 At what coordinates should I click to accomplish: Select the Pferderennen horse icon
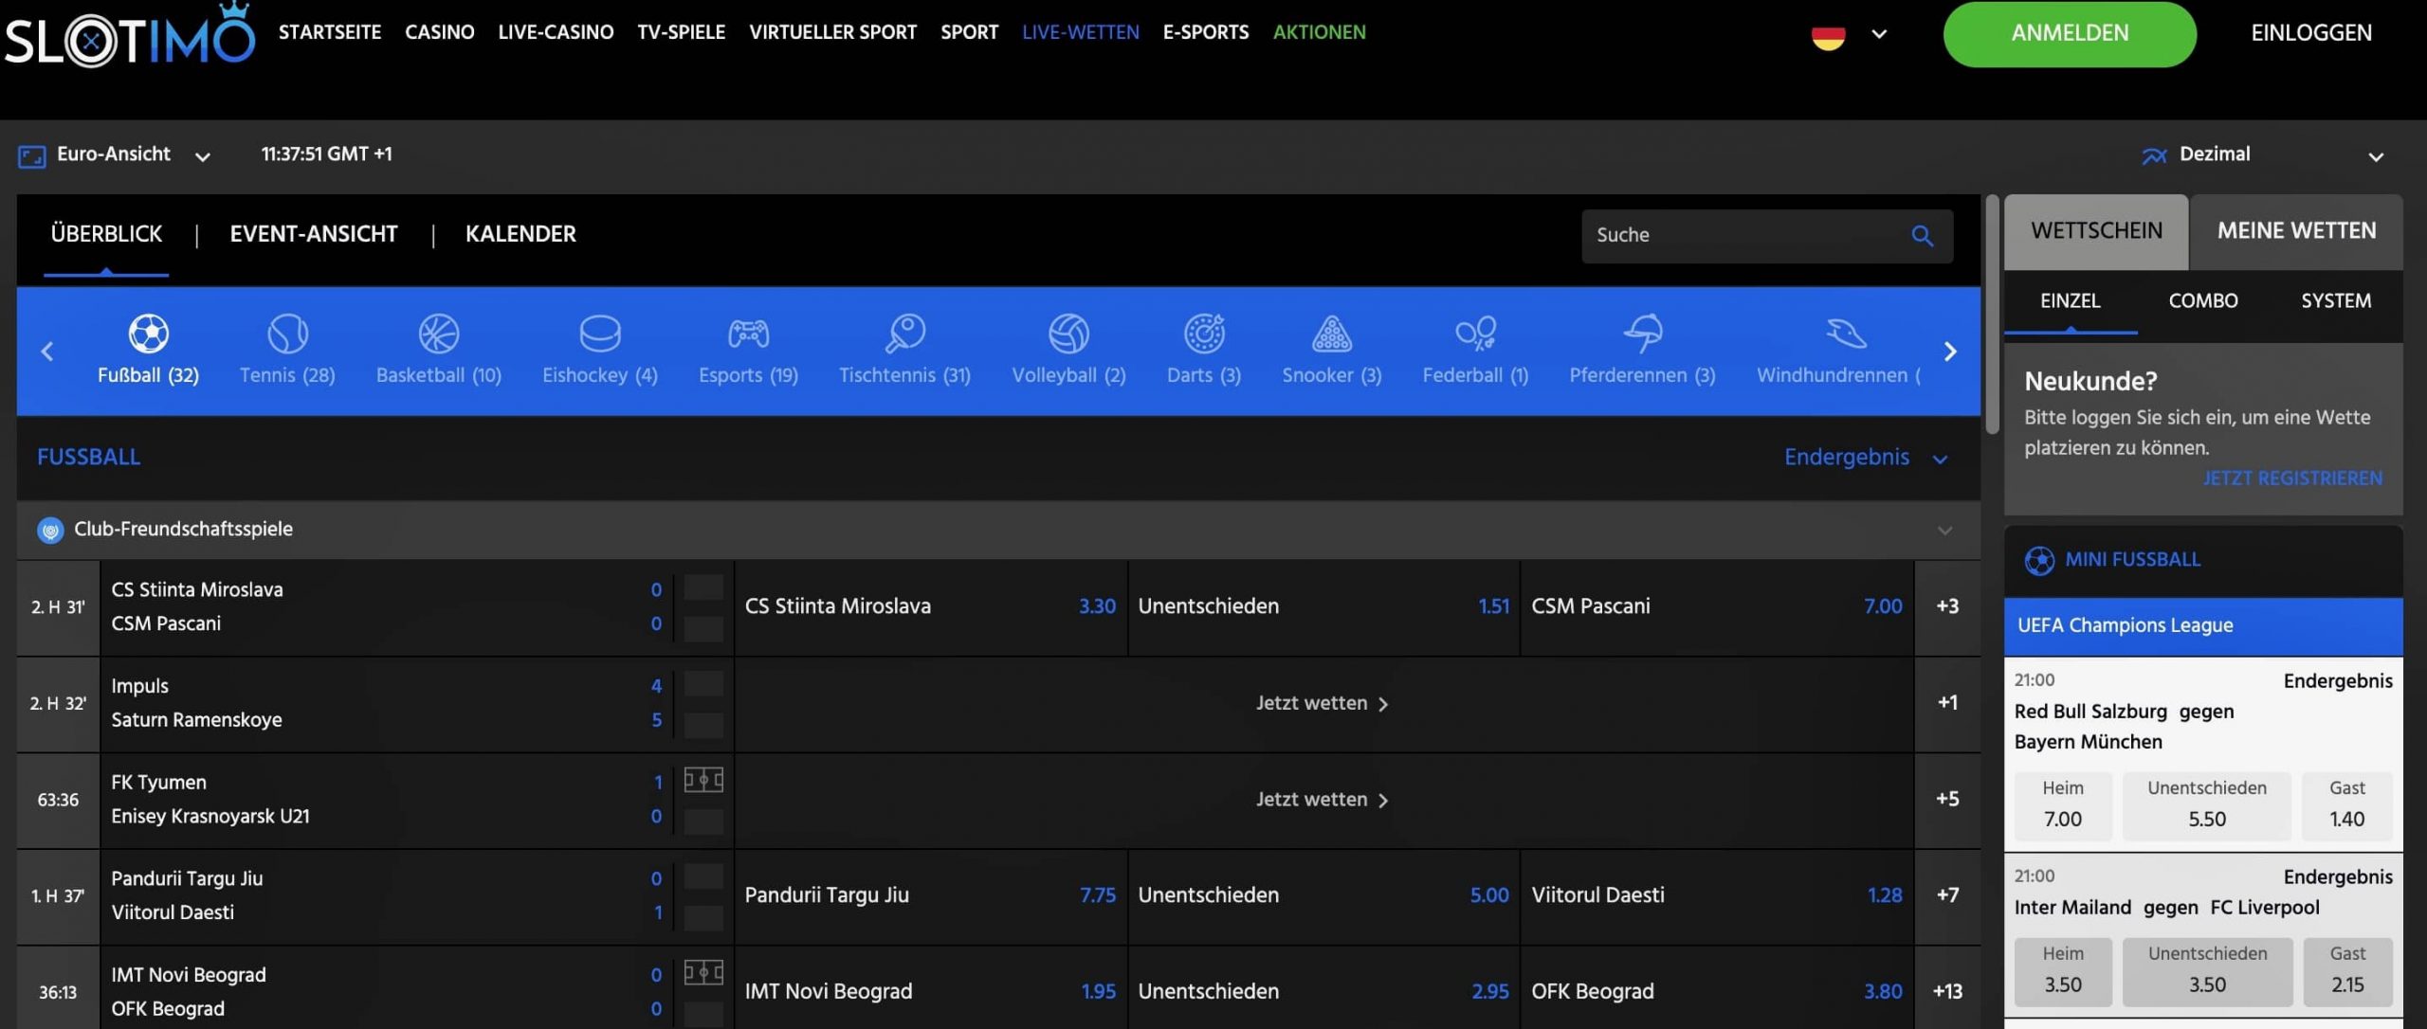point(1642,334)
